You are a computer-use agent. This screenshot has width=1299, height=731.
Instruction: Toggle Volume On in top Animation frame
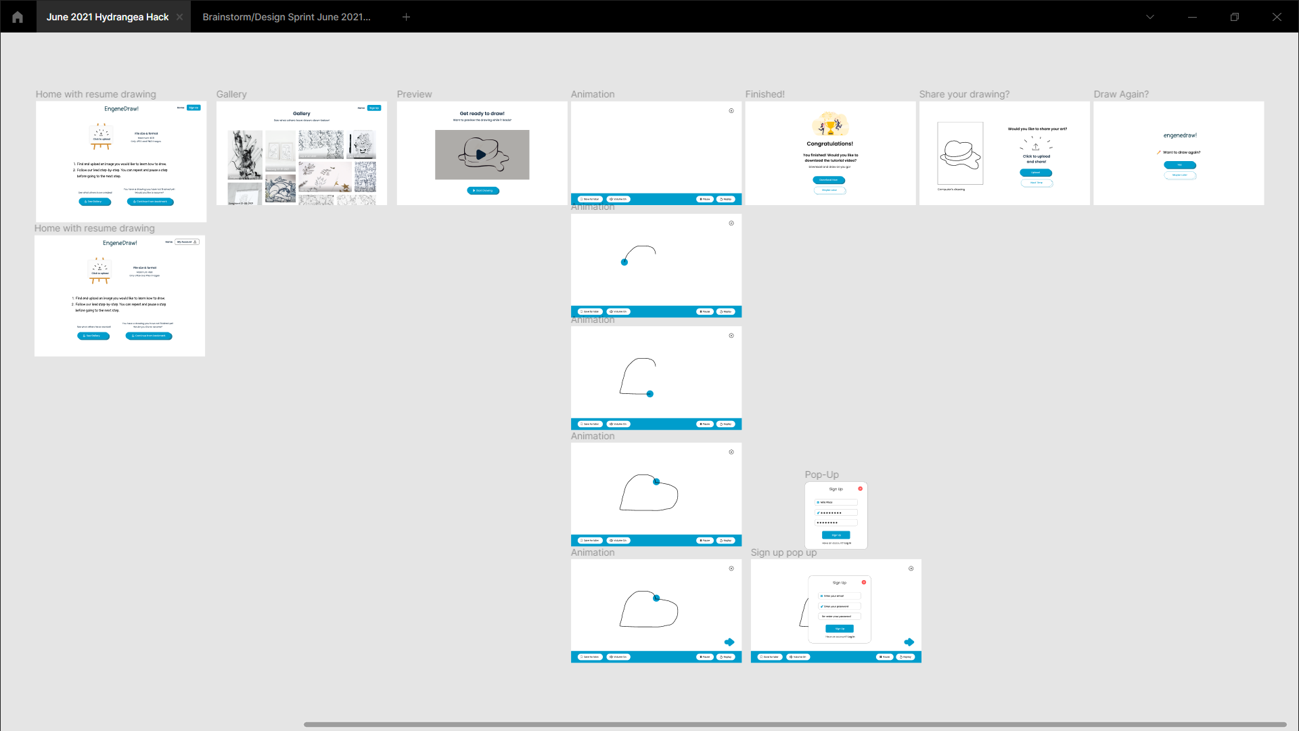point(618,199)
